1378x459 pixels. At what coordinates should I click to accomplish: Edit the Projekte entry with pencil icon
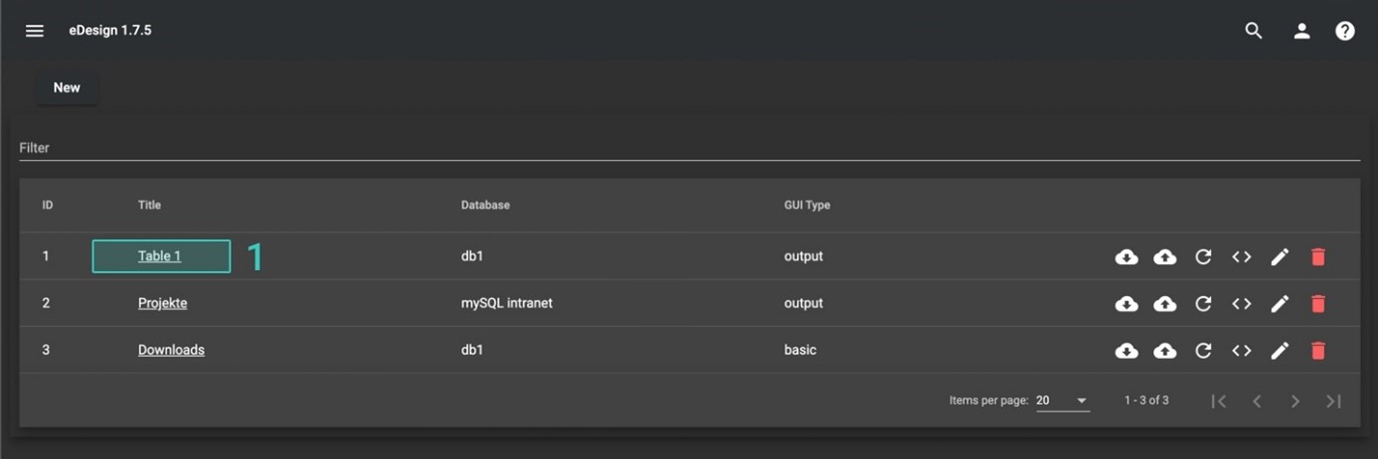pos(1280,304)
